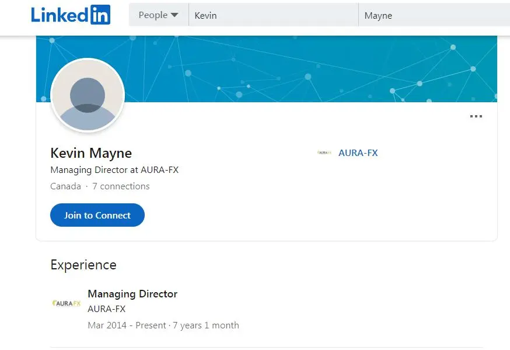Click the Kevin Mayne profile name heading

tap(91, 153)
